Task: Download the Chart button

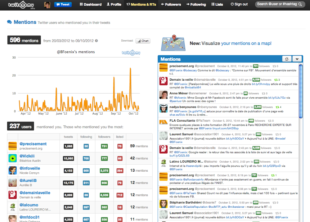Action: pos(143,41)
